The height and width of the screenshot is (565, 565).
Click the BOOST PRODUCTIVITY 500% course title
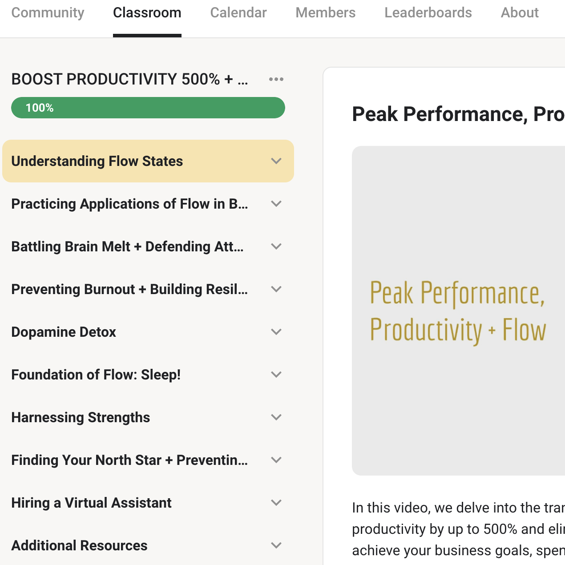[x=129, y=79]
